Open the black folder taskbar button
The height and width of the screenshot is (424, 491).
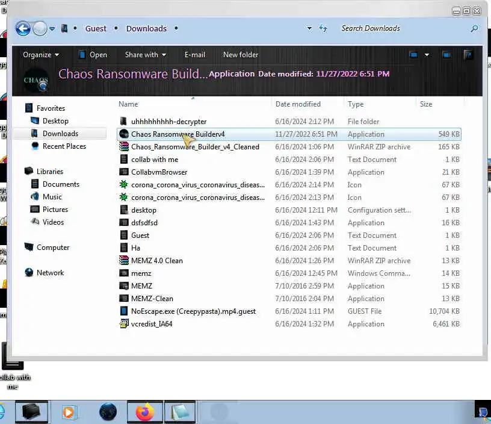pyautogui.click(x=31, y=412)
